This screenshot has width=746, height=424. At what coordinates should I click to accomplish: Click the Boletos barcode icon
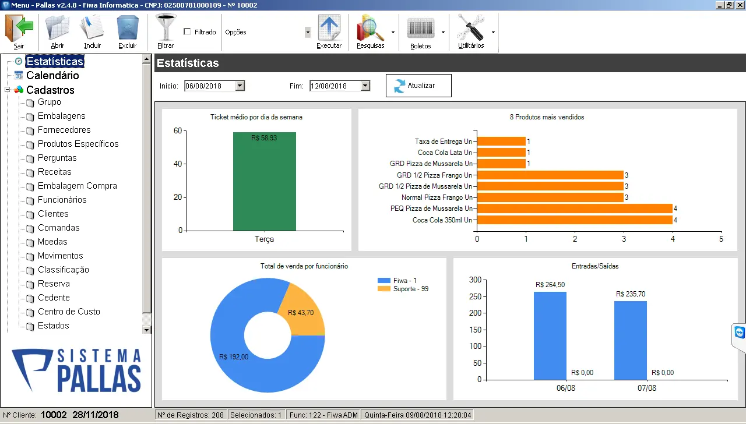pyautogui.click(x=420, y=28)
